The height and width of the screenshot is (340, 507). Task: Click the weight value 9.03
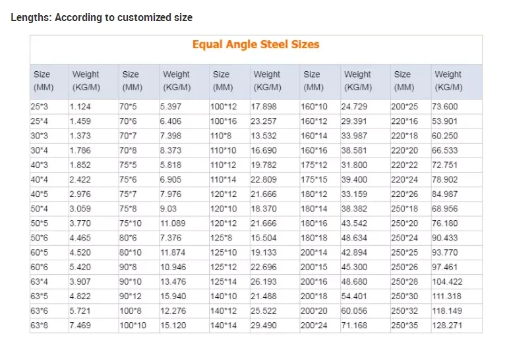coord(167,208)
